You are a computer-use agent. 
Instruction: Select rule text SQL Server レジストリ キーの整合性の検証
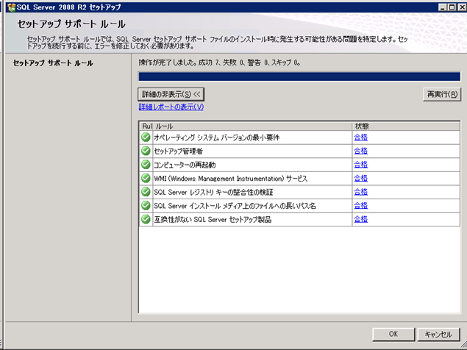213,192
